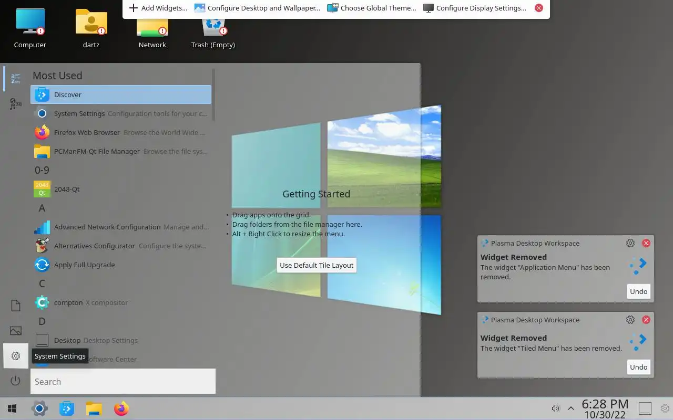The height and width of the screenshot is (420, 673).
Task: Click Show Desktop icon in taskbar
Action: tap(645, 408)
